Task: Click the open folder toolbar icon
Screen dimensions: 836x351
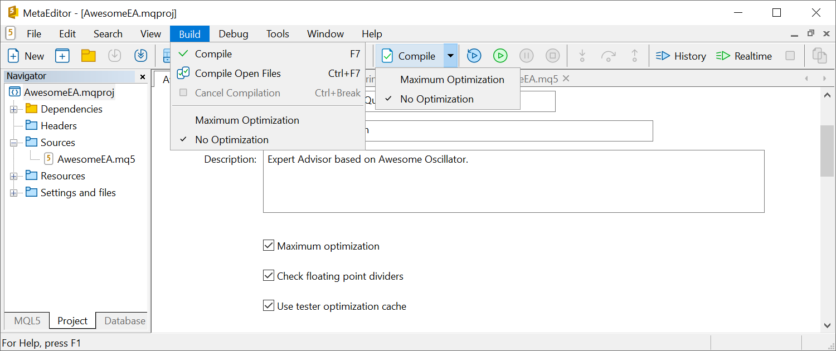Action: [x=89, y=56]
